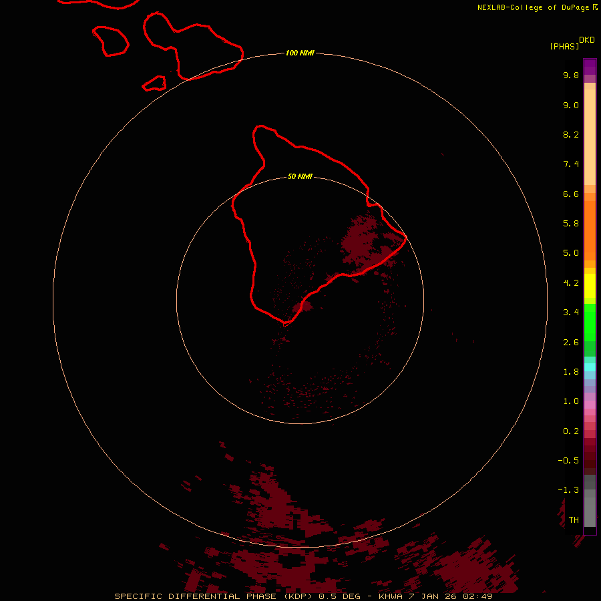Select the 50 NMI range ring label
This screenshot has height=601, width=601.
pos(300,176)
